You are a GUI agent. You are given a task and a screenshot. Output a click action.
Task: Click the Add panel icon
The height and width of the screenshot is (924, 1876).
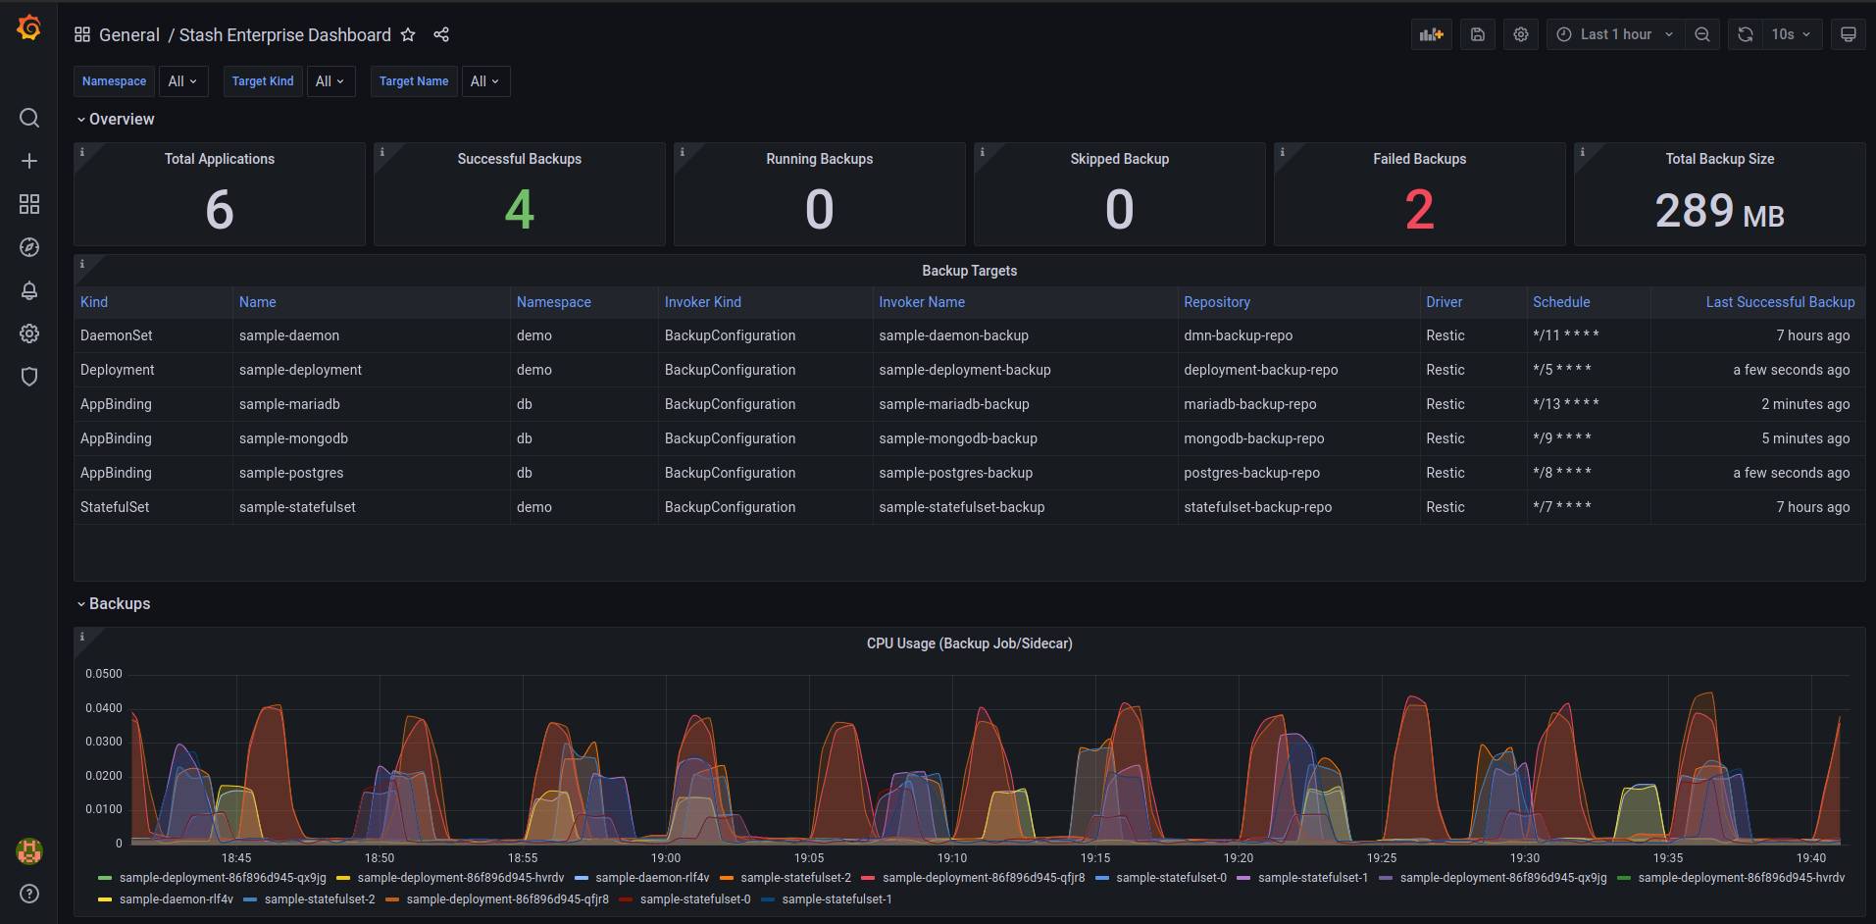(1431, 34)
